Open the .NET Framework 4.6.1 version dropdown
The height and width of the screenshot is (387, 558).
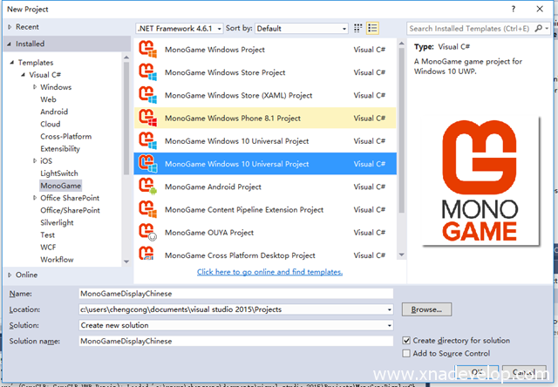click(180, 29)
